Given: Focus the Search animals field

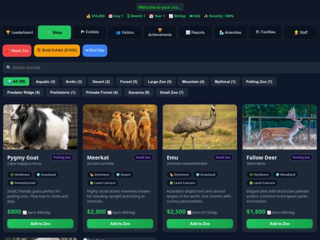Looking at the screenshot, I should (x=161, y=68).
